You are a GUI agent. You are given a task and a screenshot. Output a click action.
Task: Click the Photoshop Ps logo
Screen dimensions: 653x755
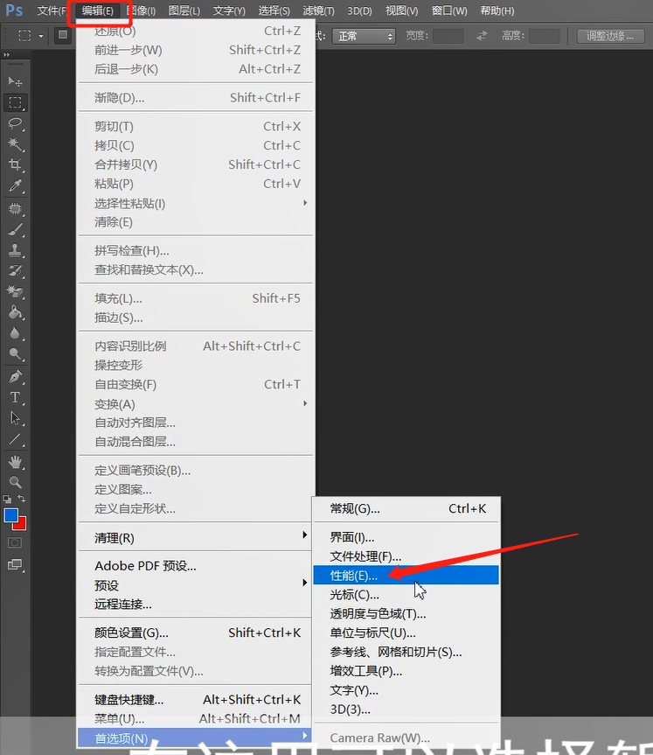pyautogui.click(x=14, y=10)
